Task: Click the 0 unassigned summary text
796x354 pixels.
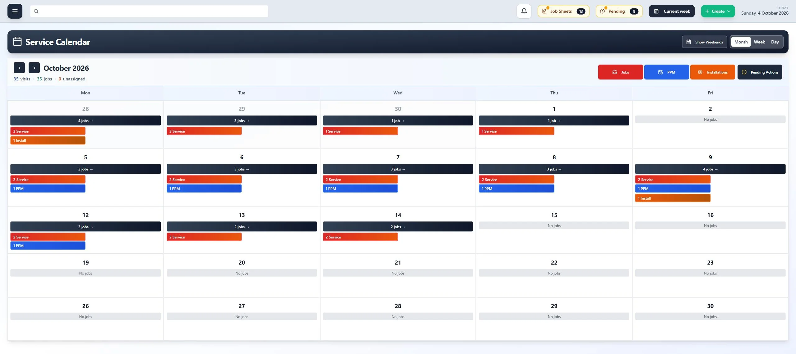Action: click(x=72, y=79)
